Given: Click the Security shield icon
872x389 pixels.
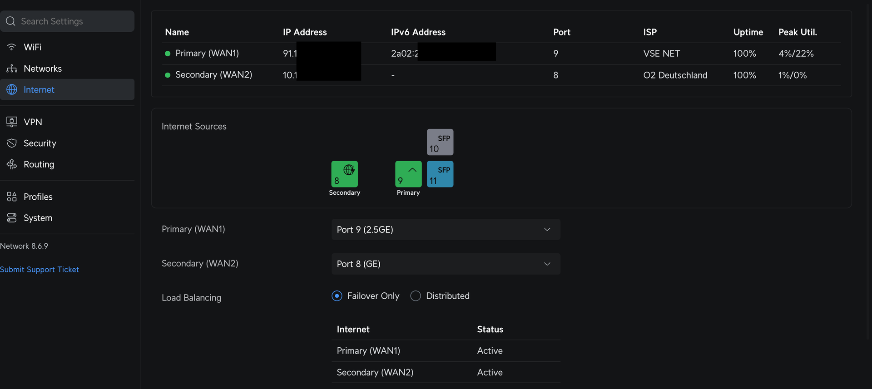Looking at the screenshot, I should click(11, 143).
